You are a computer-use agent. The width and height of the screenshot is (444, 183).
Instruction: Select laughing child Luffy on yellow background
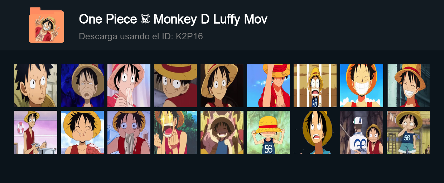(x=222, y=132)
